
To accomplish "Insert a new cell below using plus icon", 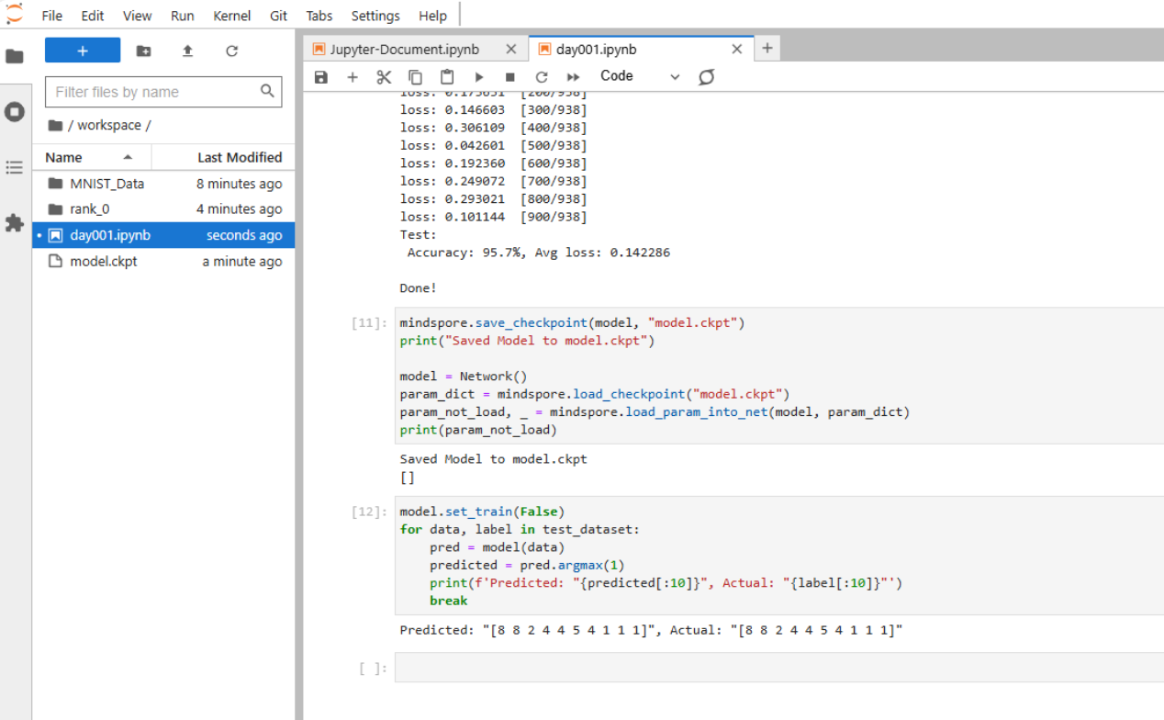I will [x=353, y=77].
